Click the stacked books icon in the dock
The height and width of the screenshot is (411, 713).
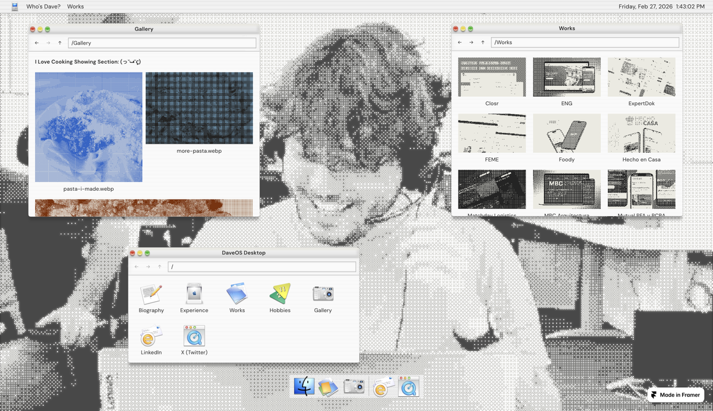tap(328, 387)
